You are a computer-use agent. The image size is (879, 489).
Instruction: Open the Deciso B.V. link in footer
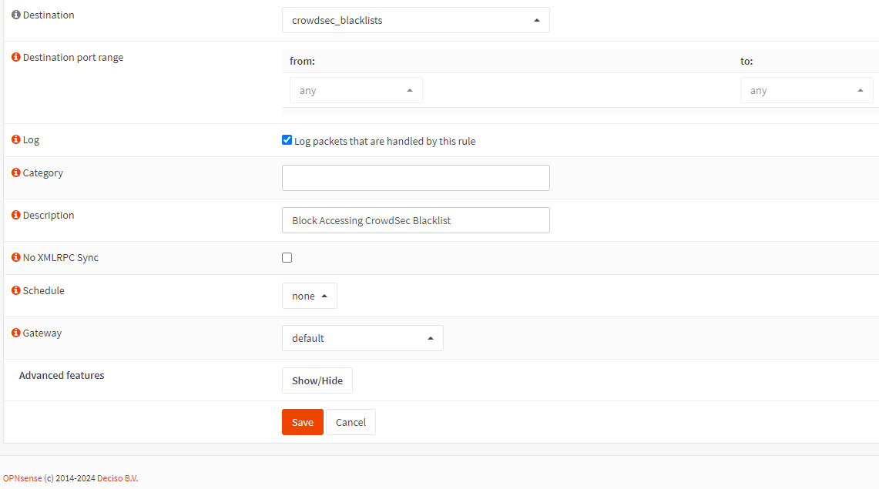coord(117,477)
